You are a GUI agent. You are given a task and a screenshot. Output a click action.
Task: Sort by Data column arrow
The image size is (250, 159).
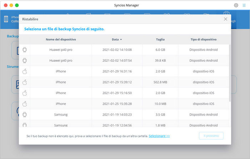point(121,40)
